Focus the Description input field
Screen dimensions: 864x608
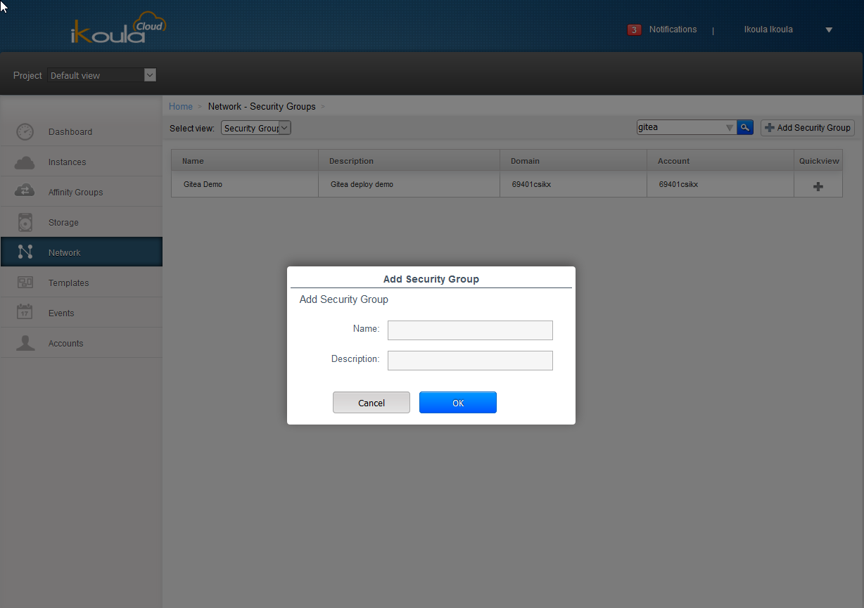(x=470, y=361)
